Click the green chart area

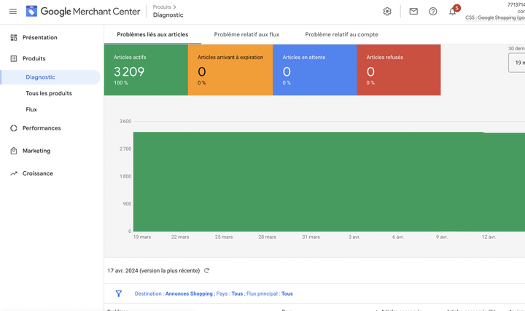[x=329, y=181]
